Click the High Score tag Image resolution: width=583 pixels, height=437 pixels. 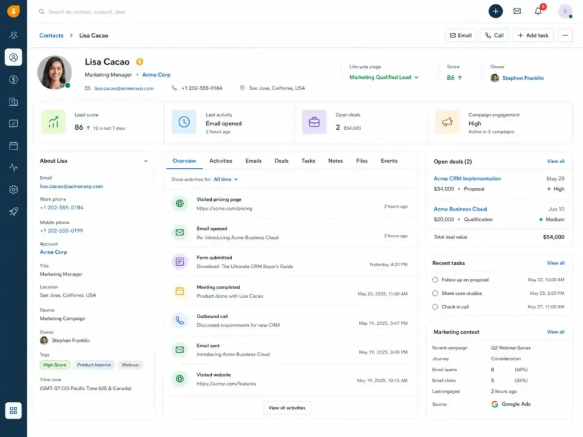[55, 365]
